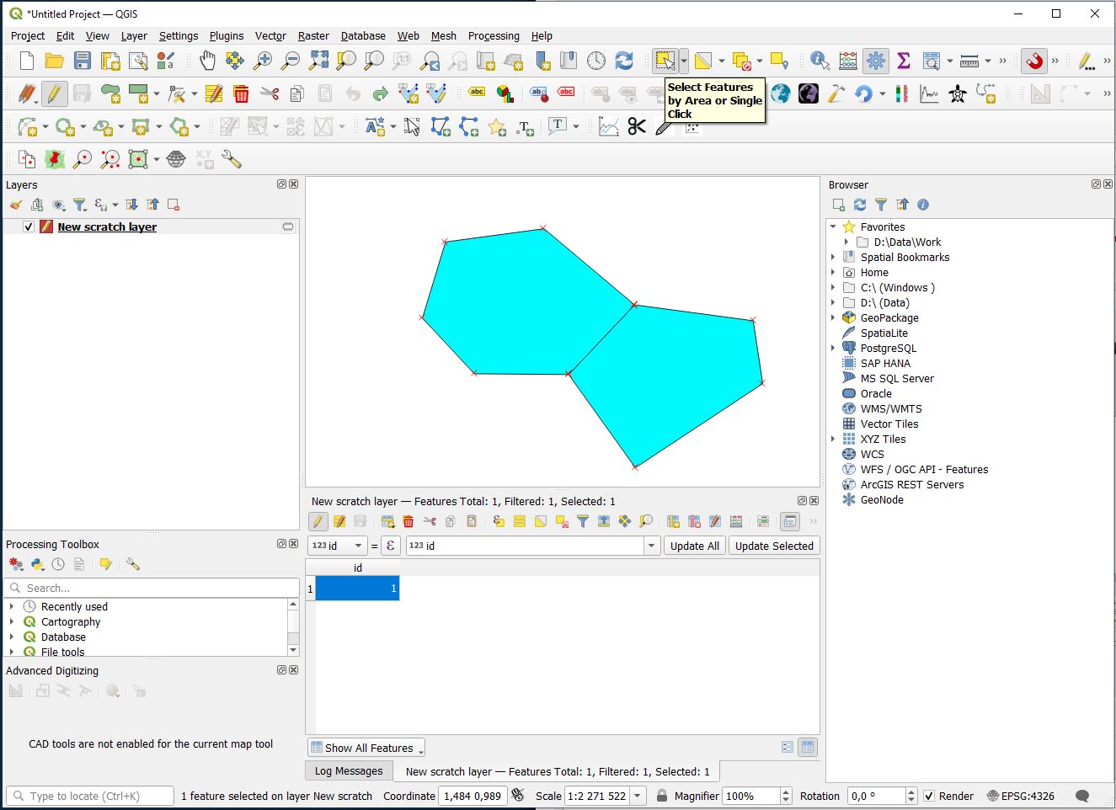
Task: Switch to the Log Messages tab
Action: click(348, 771)
